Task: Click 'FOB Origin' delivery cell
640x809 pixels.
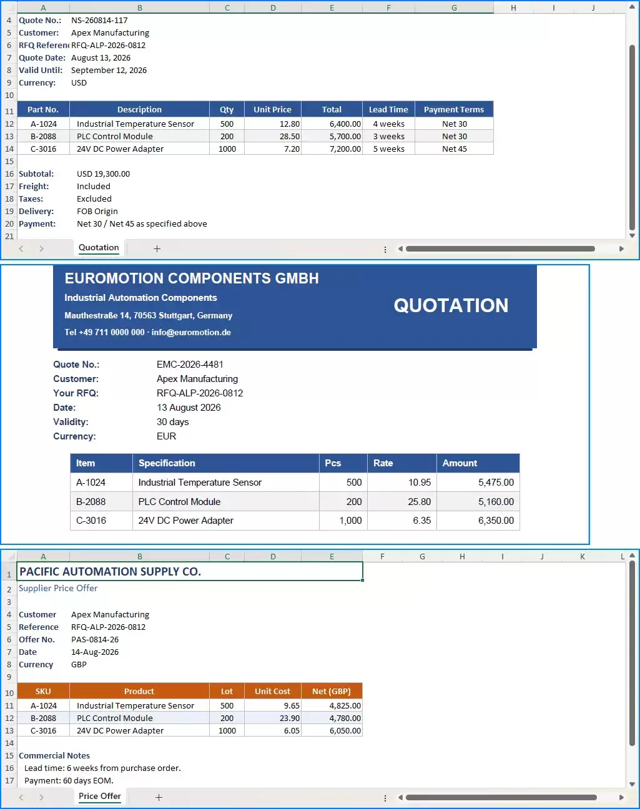Action: click(x=139, y=212)
